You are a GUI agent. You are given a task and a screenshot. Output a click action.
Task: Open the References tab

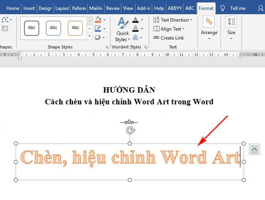[x=79, y=8]
